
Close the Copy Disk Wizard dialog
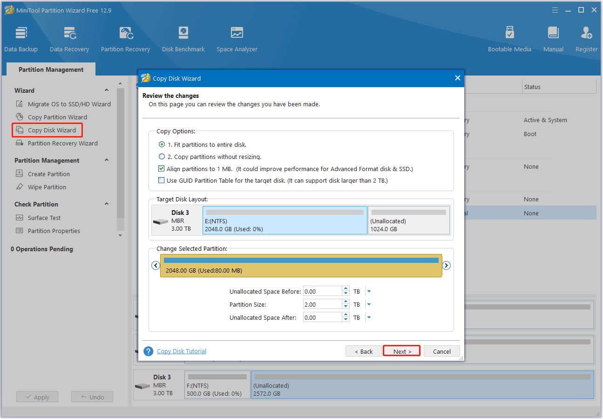[457, 78]
